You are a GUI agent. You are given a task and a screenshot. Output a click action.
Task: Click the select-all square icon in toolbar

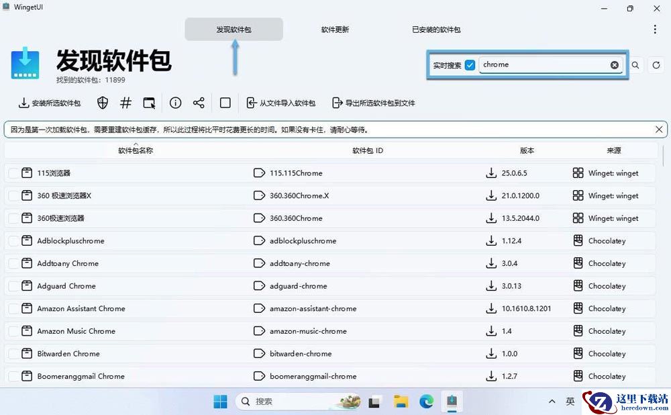(x=225, y=103)
